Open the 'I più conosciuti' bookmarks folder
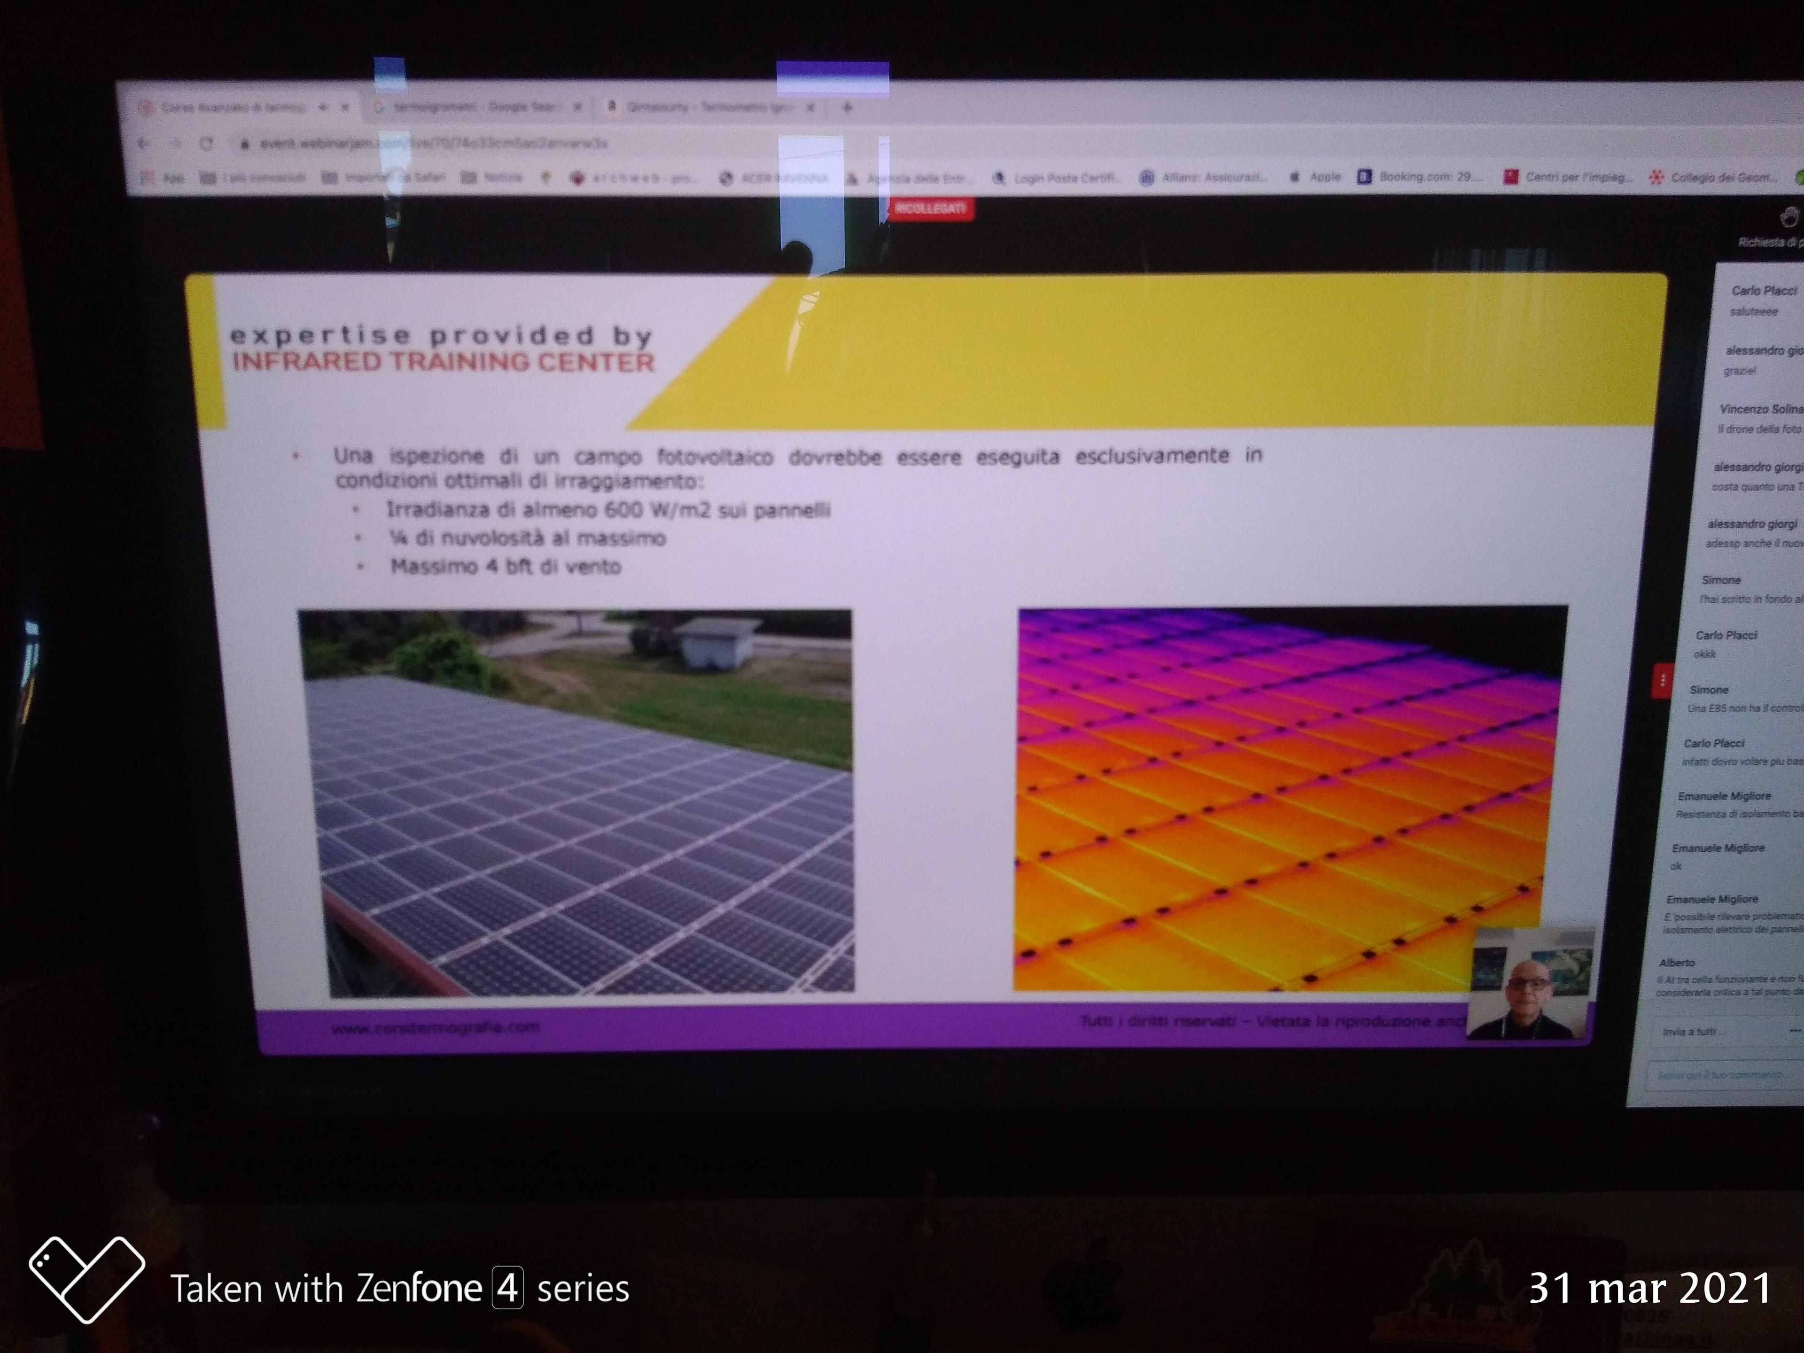 [x=254, y=177]
